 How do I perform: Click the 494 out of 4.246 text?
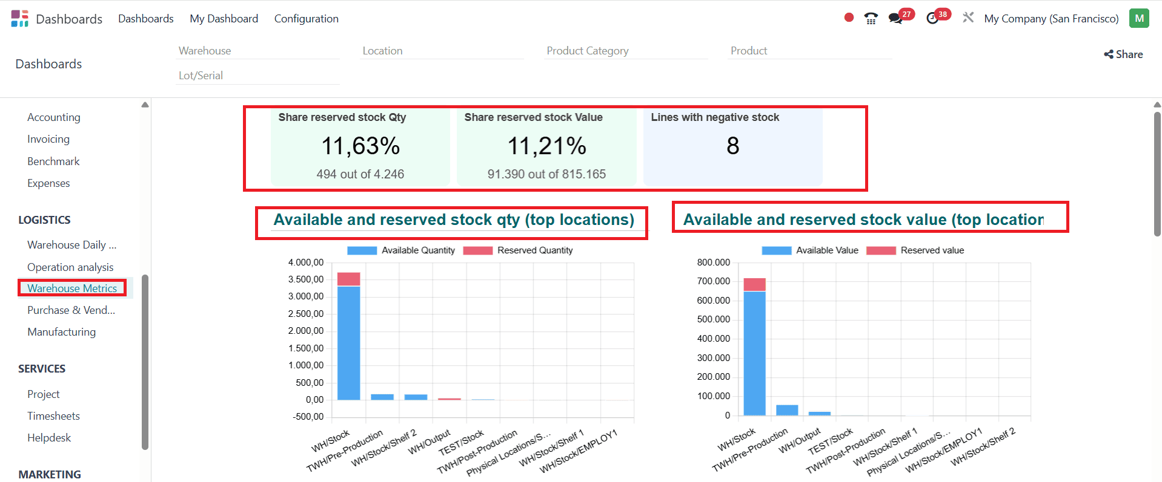pos(360,174)
